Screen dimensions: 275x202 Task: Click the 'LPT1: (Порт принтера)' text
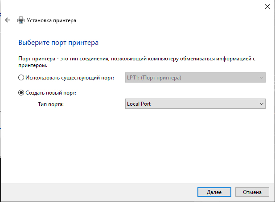[154, 78]
